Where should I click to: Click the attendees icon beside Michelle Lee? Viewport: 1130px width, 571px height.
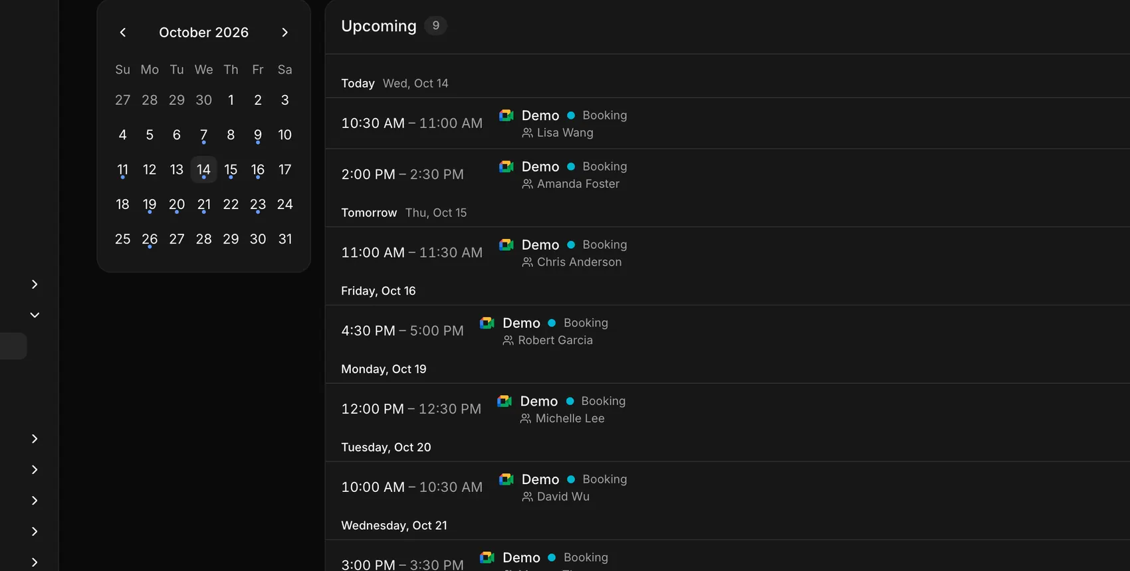(525, 419)
